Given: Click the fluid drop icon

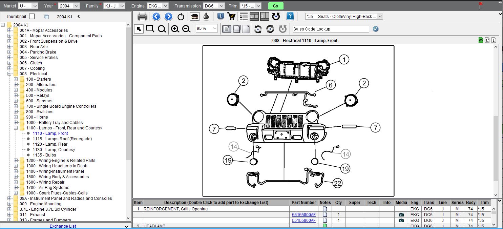Looking at the screenshot, I should [x=206, y=16].
